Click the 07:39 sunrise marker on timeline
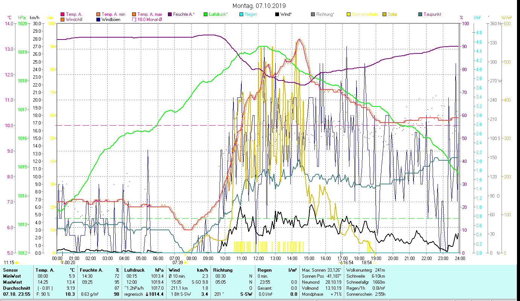The height and width of the screenshot is (301, 520). 178,263
